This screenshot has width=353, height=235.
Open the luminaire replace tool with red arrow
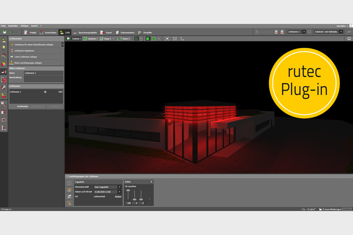coord(4,55)
